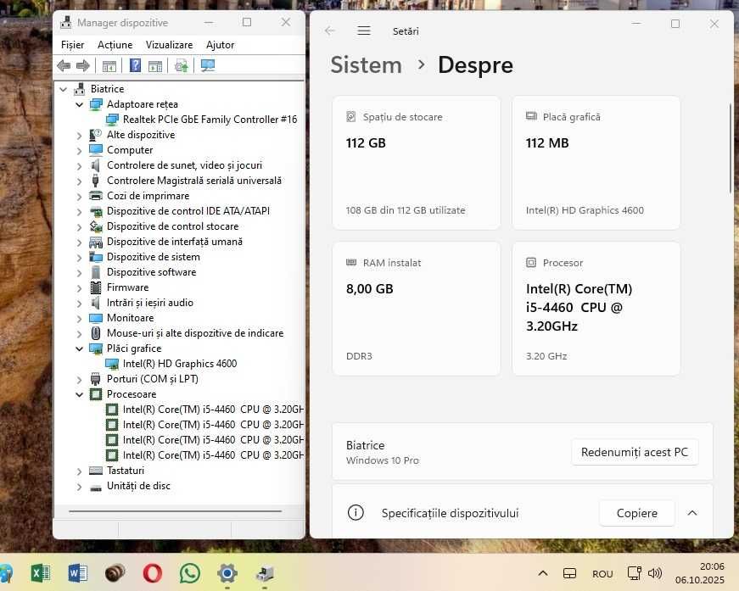Open the Ajutor menu
The height and width of the screenshot is (591, 739).
point(220,45)
